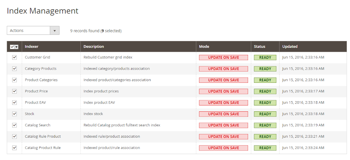Click the Ready status badge for Stock
This screenshot has height=160, width=350.
pyautogui.click(x=265, y=114)
